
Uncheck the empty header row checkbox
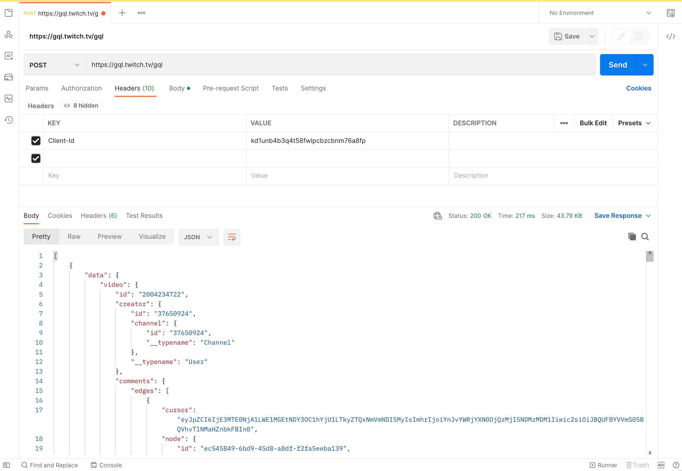(36, 158)
